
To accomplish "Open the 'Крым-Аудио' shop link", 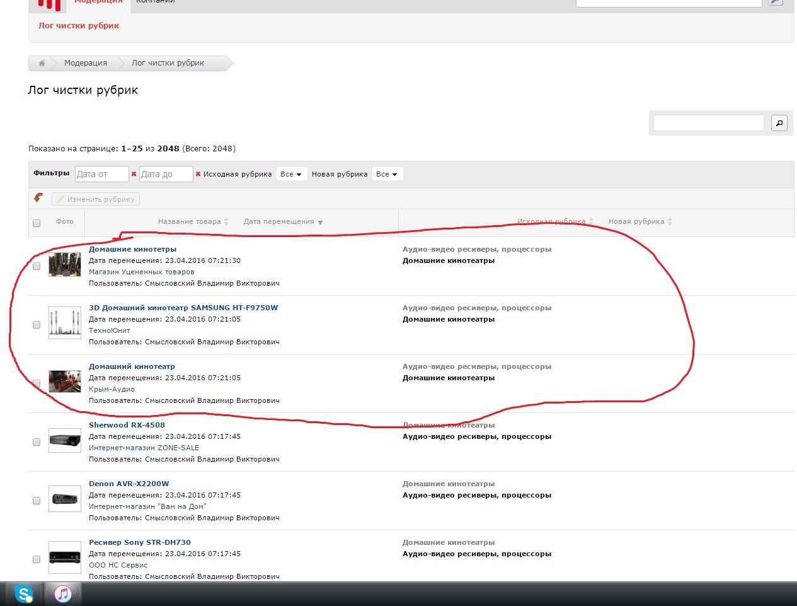I will tap(112, 389).
